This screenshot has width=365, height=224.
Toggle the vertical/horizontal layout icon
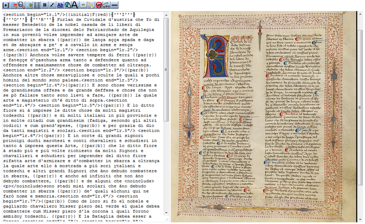(37, 5)
